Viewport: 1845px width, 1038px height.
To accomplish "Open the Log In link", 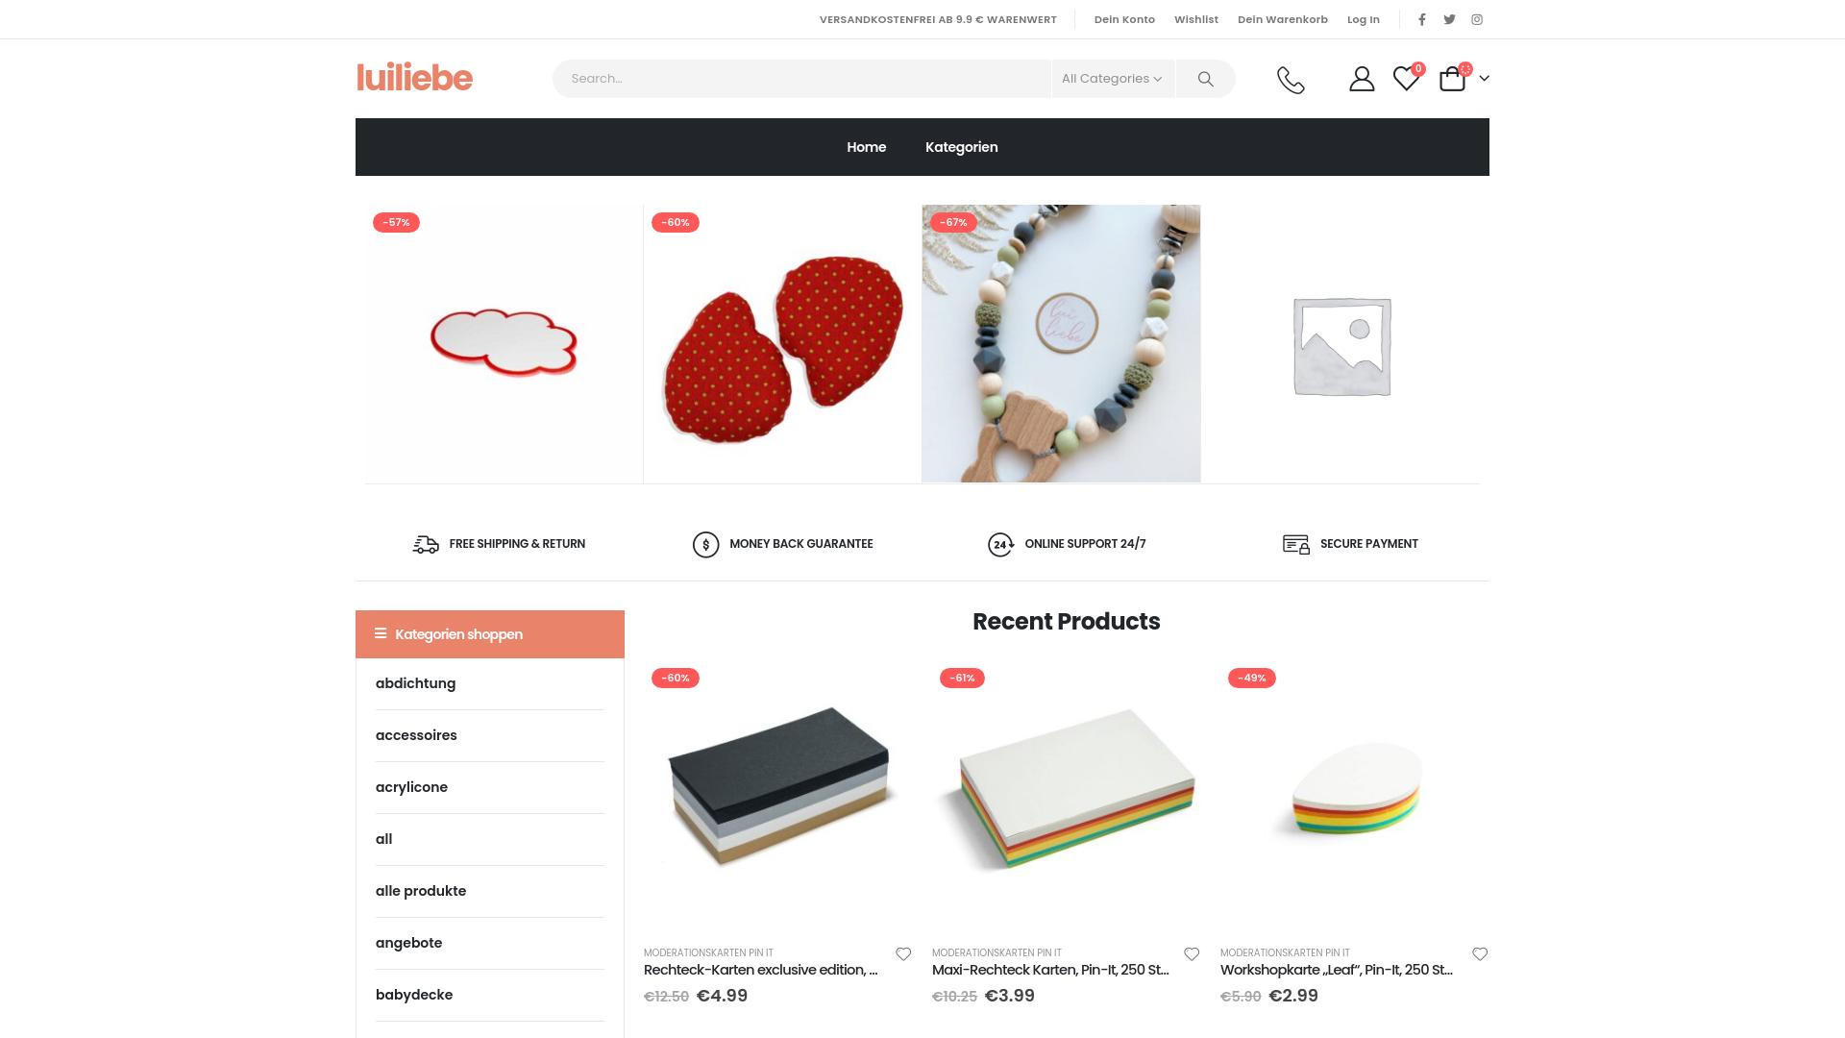I will point(1363,19).
